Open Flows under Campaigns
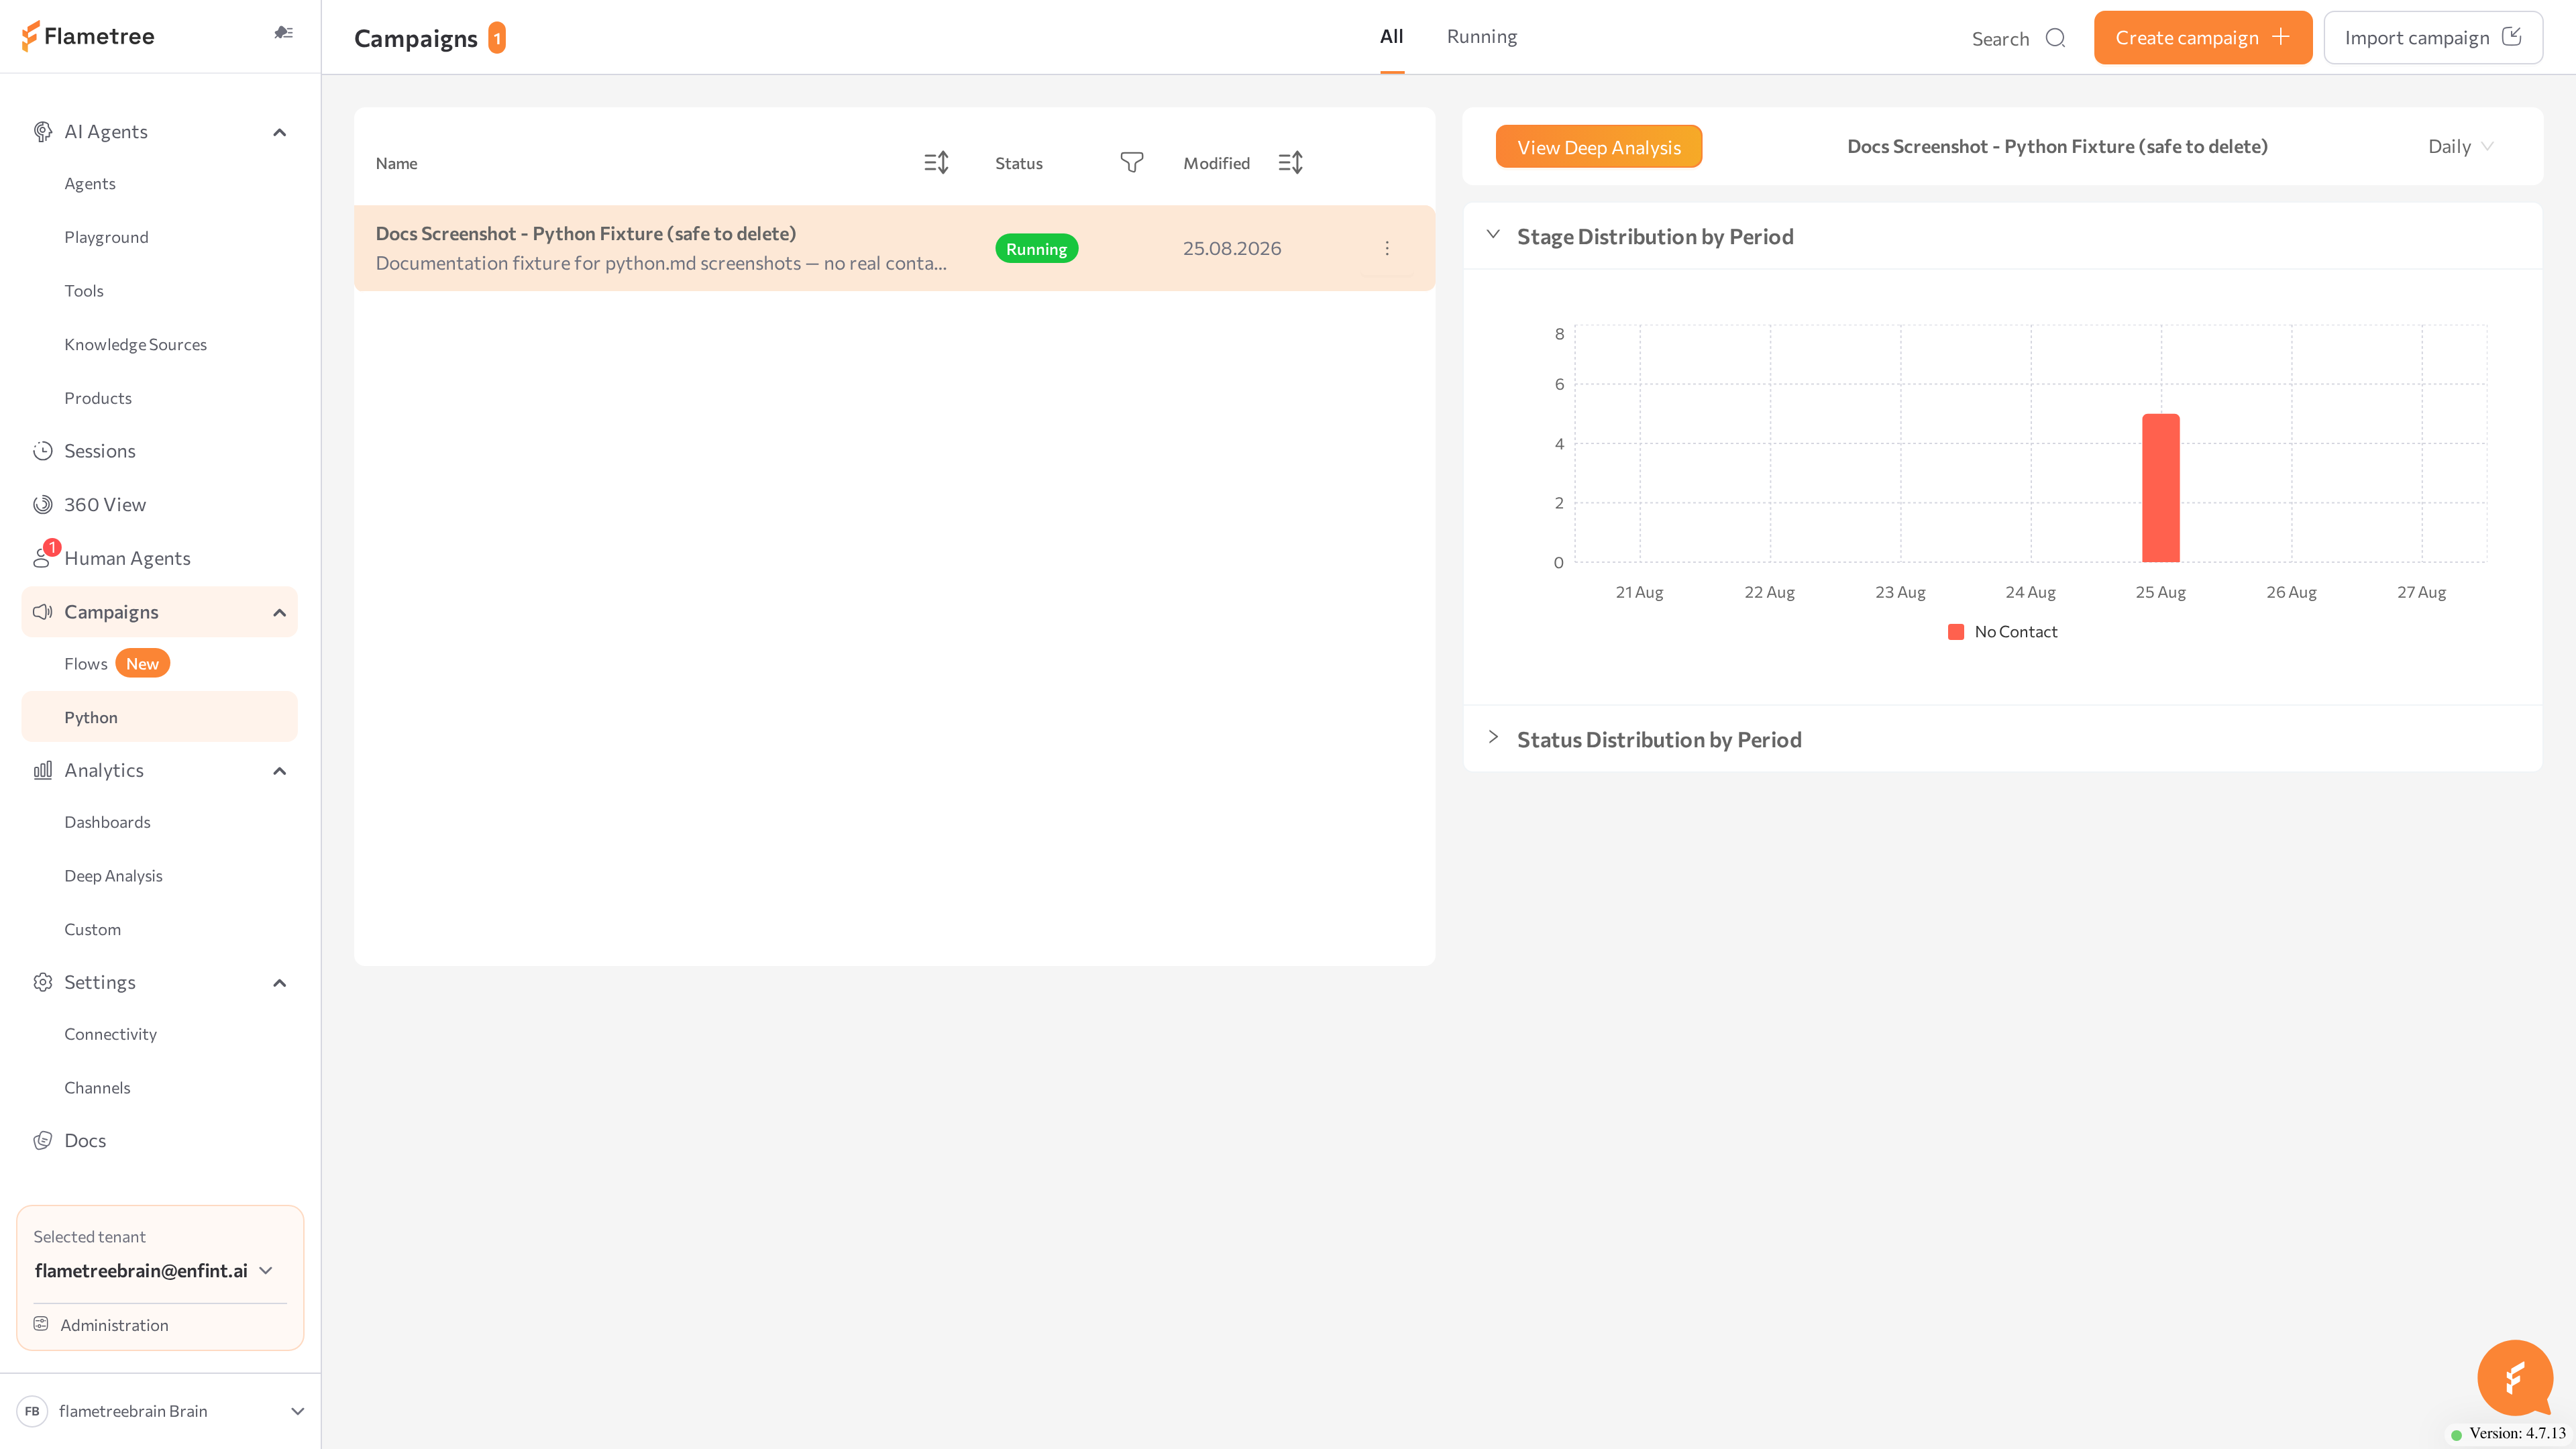This screenshot has width=2576, height=1449. 86,664
